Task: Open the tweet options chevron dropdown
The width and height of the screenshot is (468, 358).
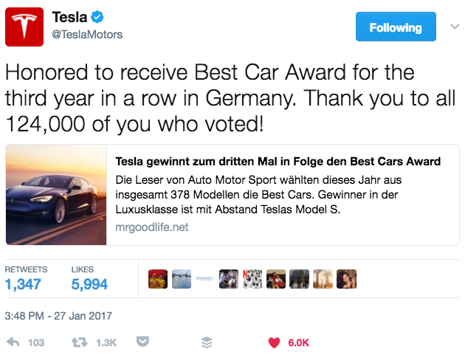Action: 454,27
